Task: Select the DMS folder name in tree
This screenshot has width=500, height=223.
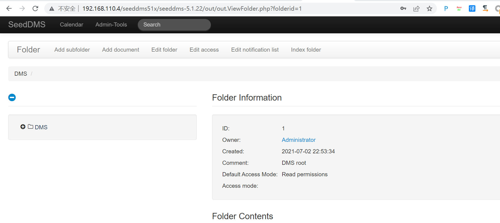Action: [41, 127]
